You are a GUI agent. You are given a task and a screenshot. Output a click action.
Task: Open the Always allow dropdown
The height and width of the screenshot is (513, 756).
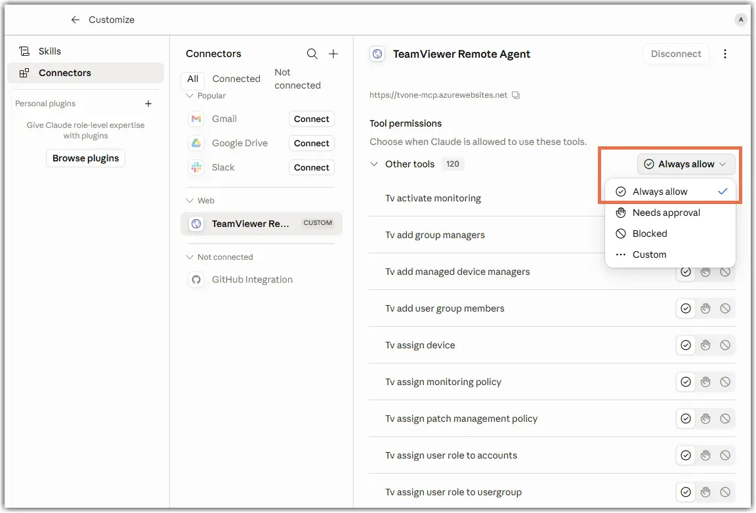tap(686, 165)
